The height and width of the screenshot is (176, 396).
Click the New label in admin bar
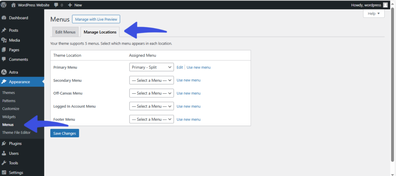pyautogui.click(x=78, y=5)
